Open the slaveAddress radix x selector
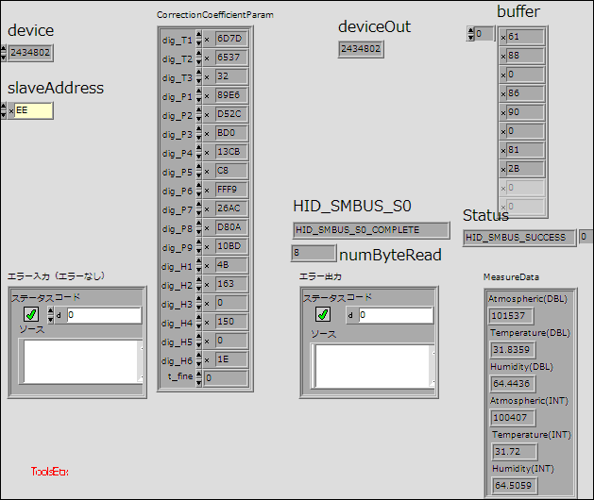 coord(11,111)
